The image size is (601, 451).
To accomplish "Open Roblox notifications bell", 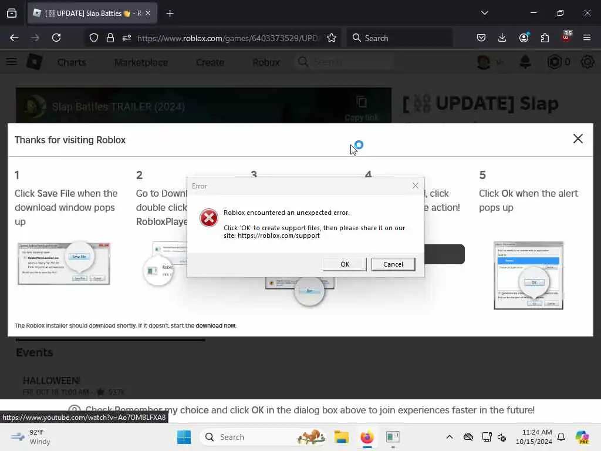I will pos(525,62).
